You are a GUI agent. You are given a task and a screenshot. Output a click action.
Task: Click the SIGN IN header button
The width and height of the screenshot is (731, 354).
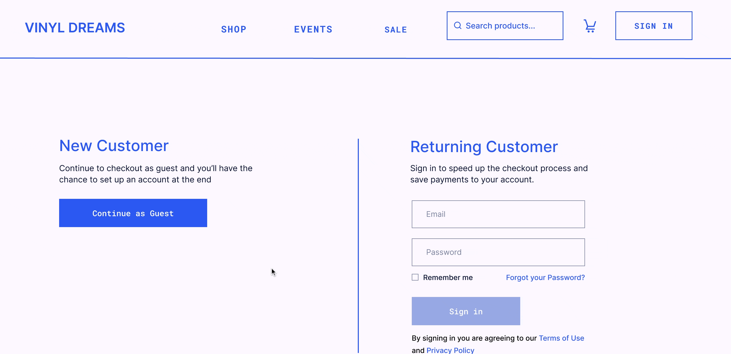pos(654,26)
